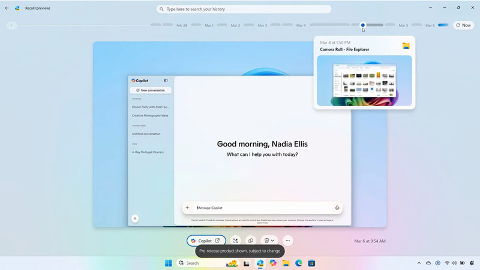Click the plus attach icon in message box
The image size is (480, 270).
tap(187, 208)
